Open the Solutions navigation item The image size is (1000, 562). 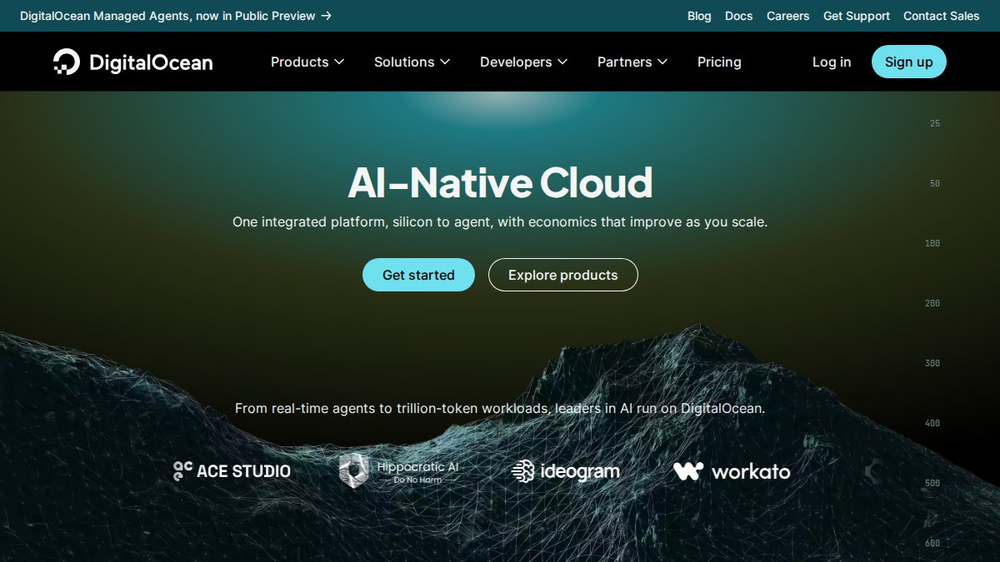412,62
